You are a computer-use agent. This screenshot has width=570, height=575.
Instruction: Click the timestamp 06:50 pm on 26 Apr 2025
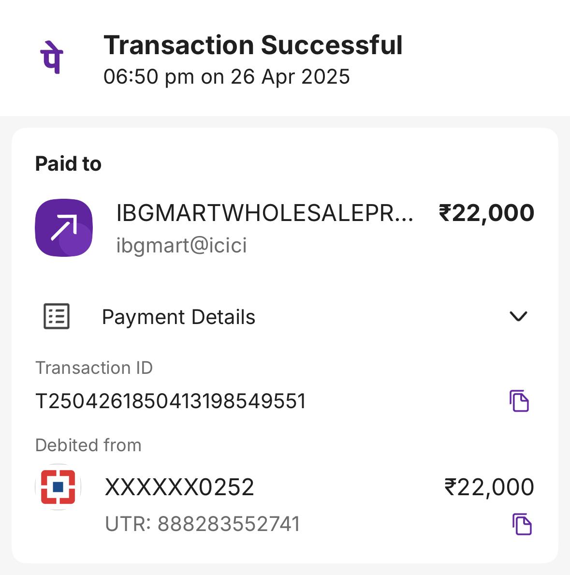[x=227, y=76]
